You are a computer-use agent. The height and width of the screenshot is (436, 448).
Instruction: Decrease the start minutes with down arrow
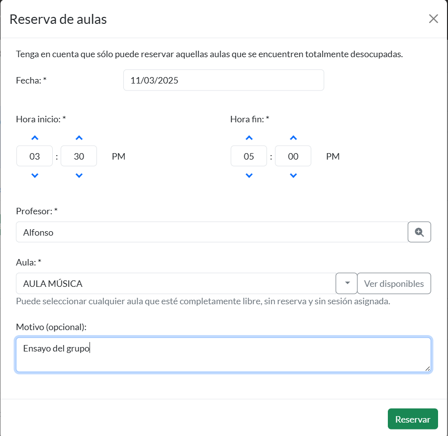pyautogui.click(x=79, y=175)
